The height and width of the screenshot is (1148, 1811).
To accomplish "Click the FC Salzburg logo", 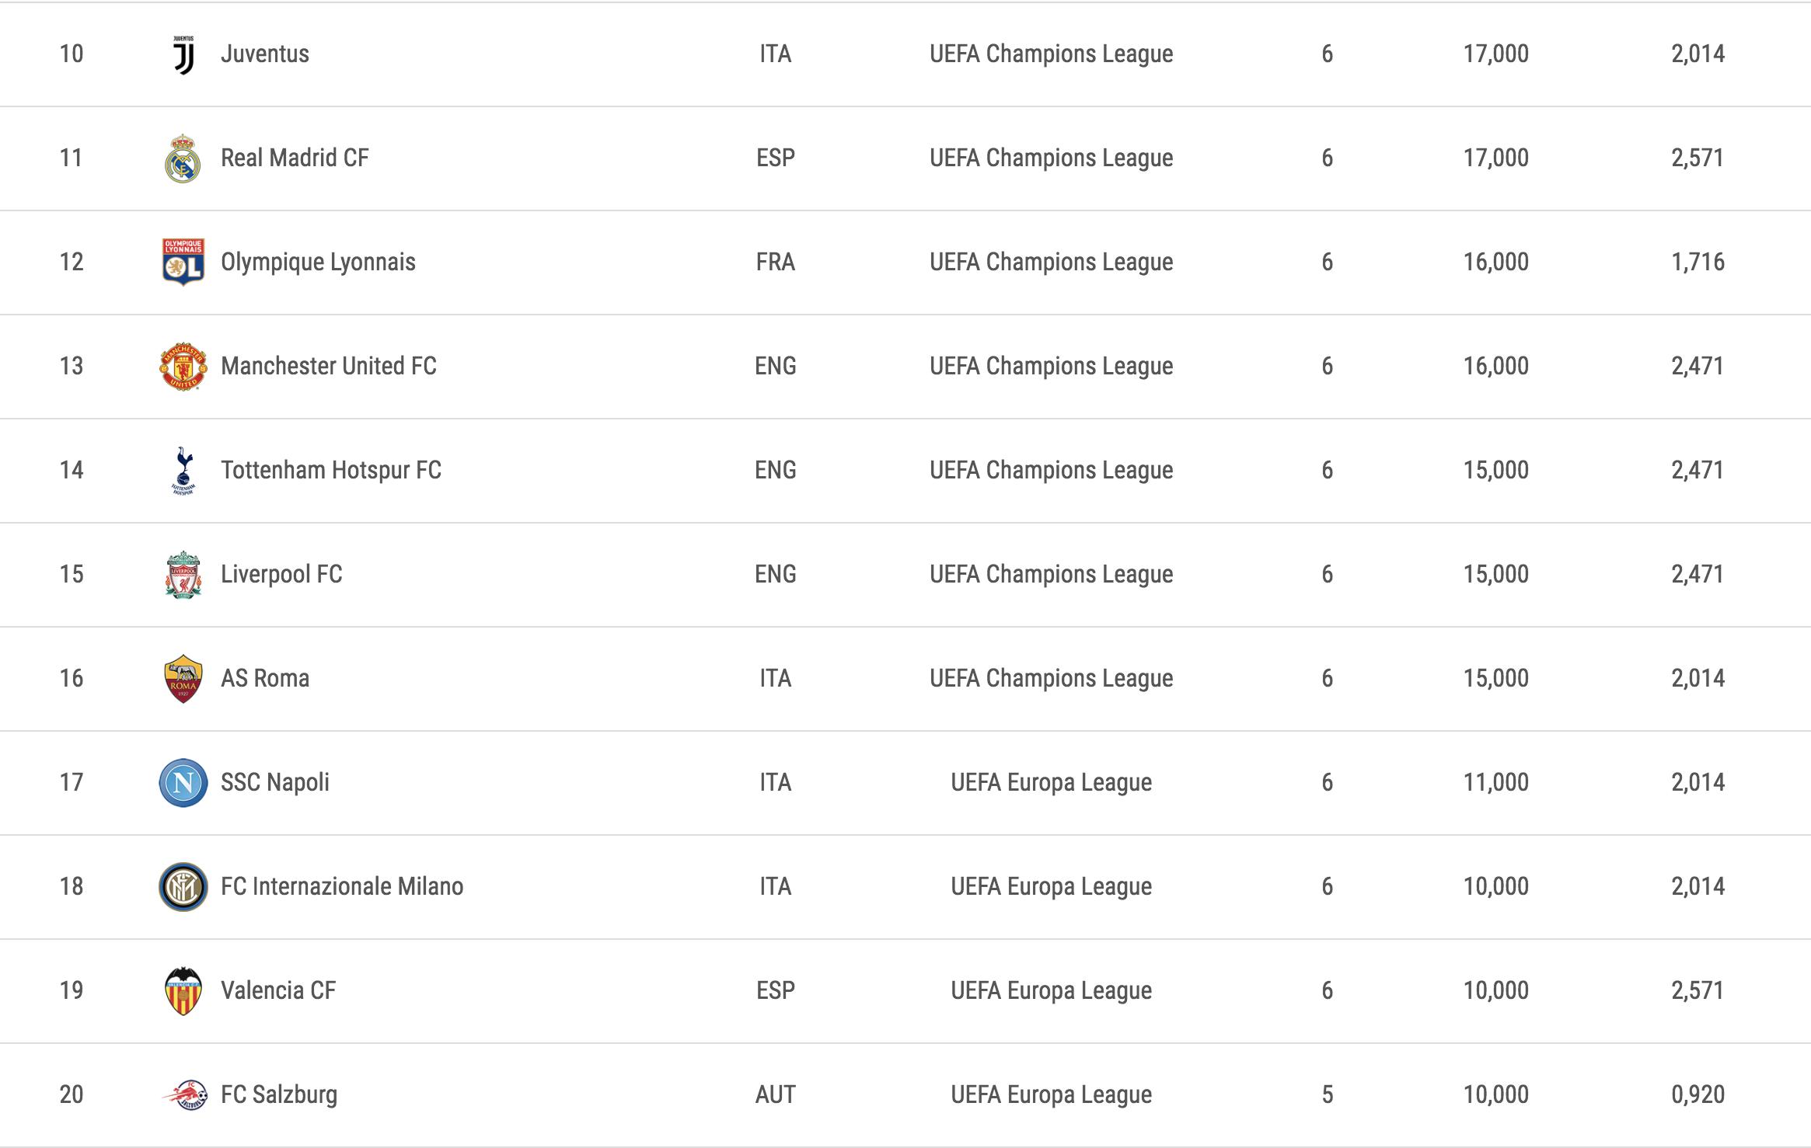I will click(x=185, y=1095).
